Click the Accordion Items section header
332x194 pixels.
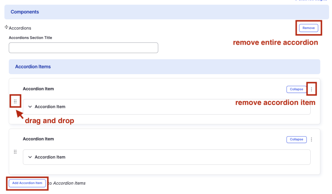pyautogui.click(x=33, y=67)
